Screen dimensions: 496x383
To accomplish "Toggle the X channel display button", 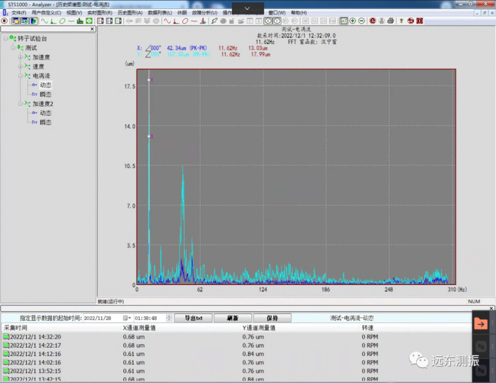I will pyautogui.click(x=268, y=21).
